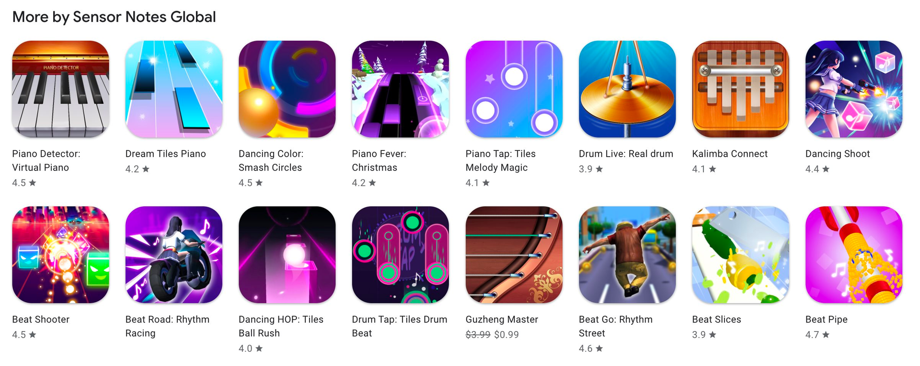Open the Beat Slices knife icon

pyautogui.click(x=741, y=255)
